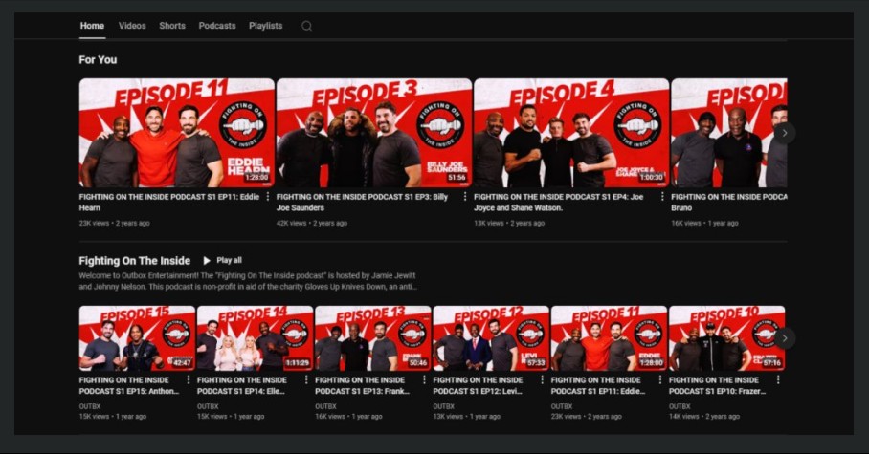
Task: Open three-dot menu for EP13 Frank video
Action: (x=424, y=379)
